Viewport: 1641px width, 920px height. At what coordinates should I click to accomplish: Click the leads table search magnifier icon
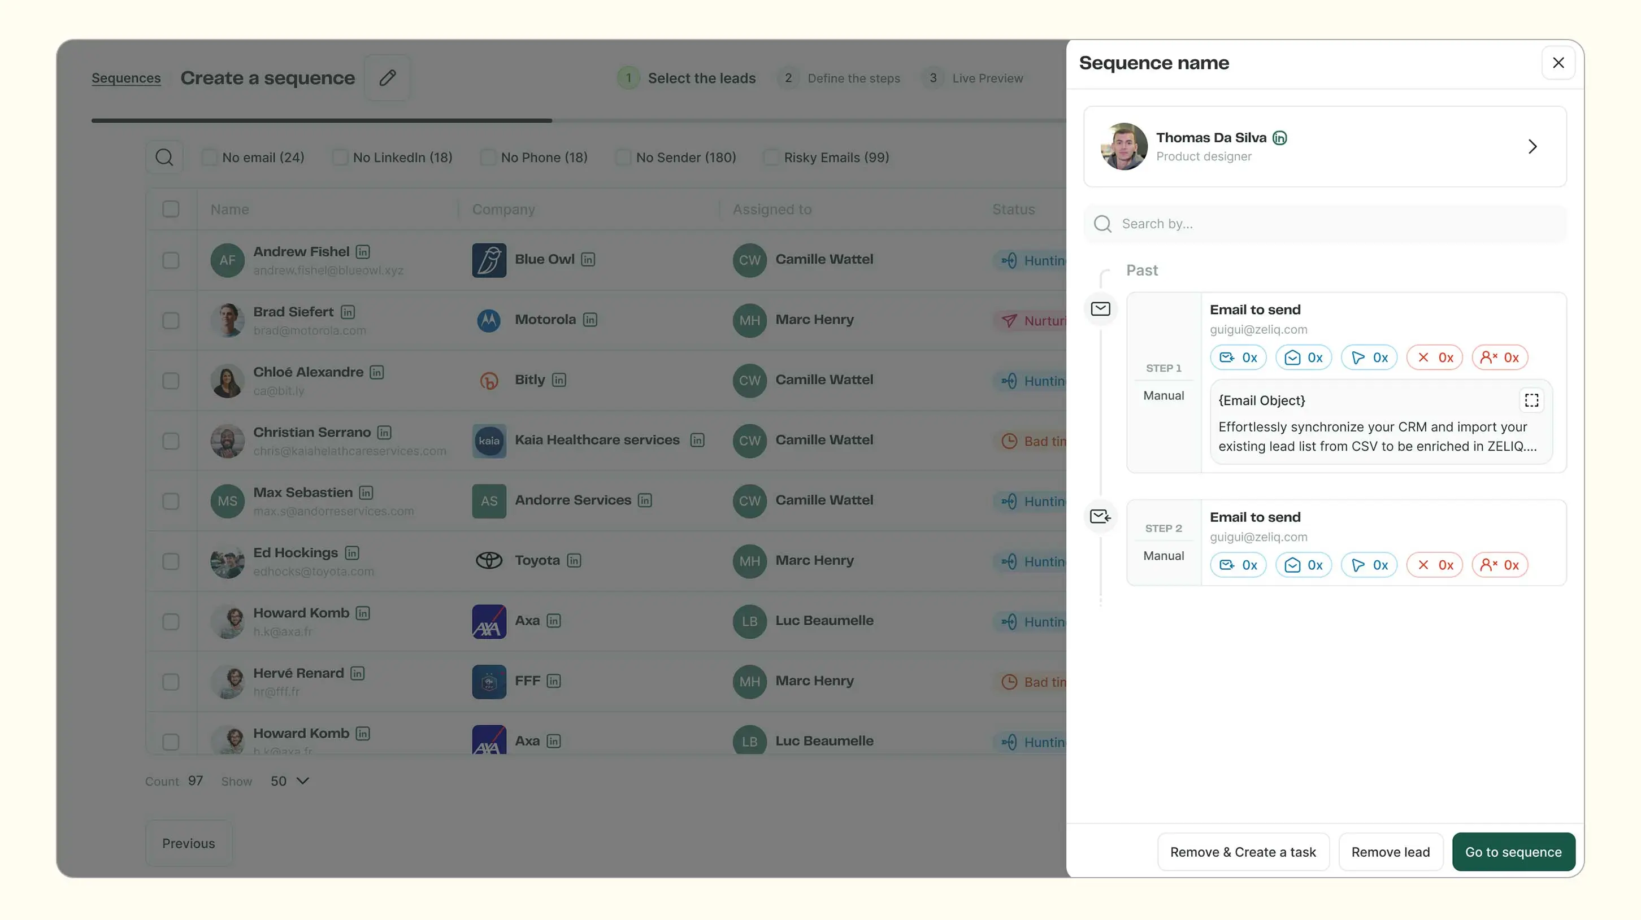(164, 157)
